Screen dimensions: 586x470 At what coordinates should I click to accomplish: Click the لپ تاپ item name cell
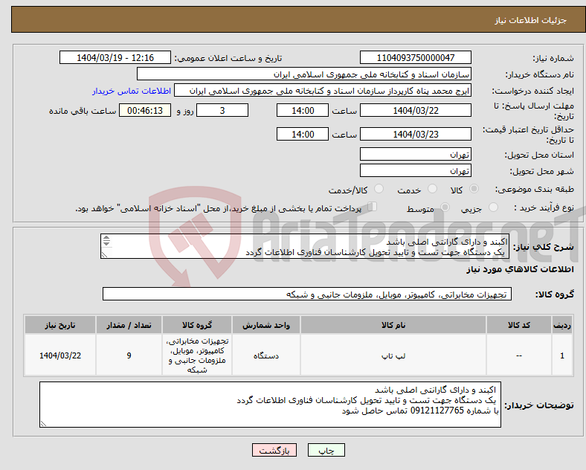pyautogui.click(x=393, y=355)
